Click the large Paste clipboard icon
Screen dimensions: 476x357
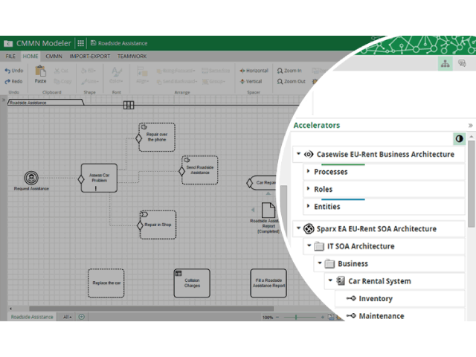(40, 71)
